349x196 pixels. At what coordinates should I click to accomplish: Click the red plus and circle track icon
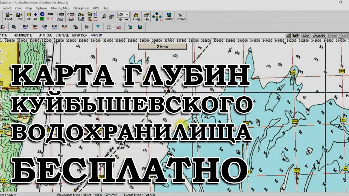[50, 19]
